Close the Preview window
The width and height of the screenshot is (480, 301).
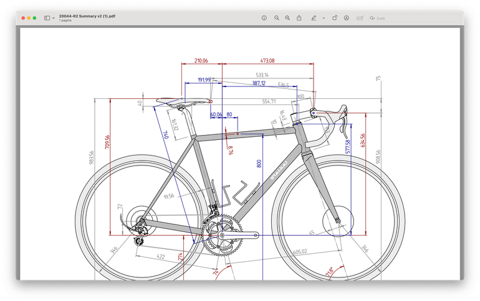(x=23, y=18)
